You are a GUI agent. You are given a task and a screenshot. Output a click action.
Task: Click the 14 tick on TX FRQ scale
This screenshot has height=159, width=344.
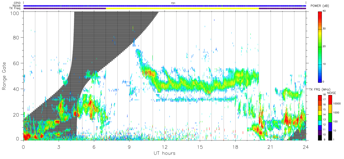(324, 115)
